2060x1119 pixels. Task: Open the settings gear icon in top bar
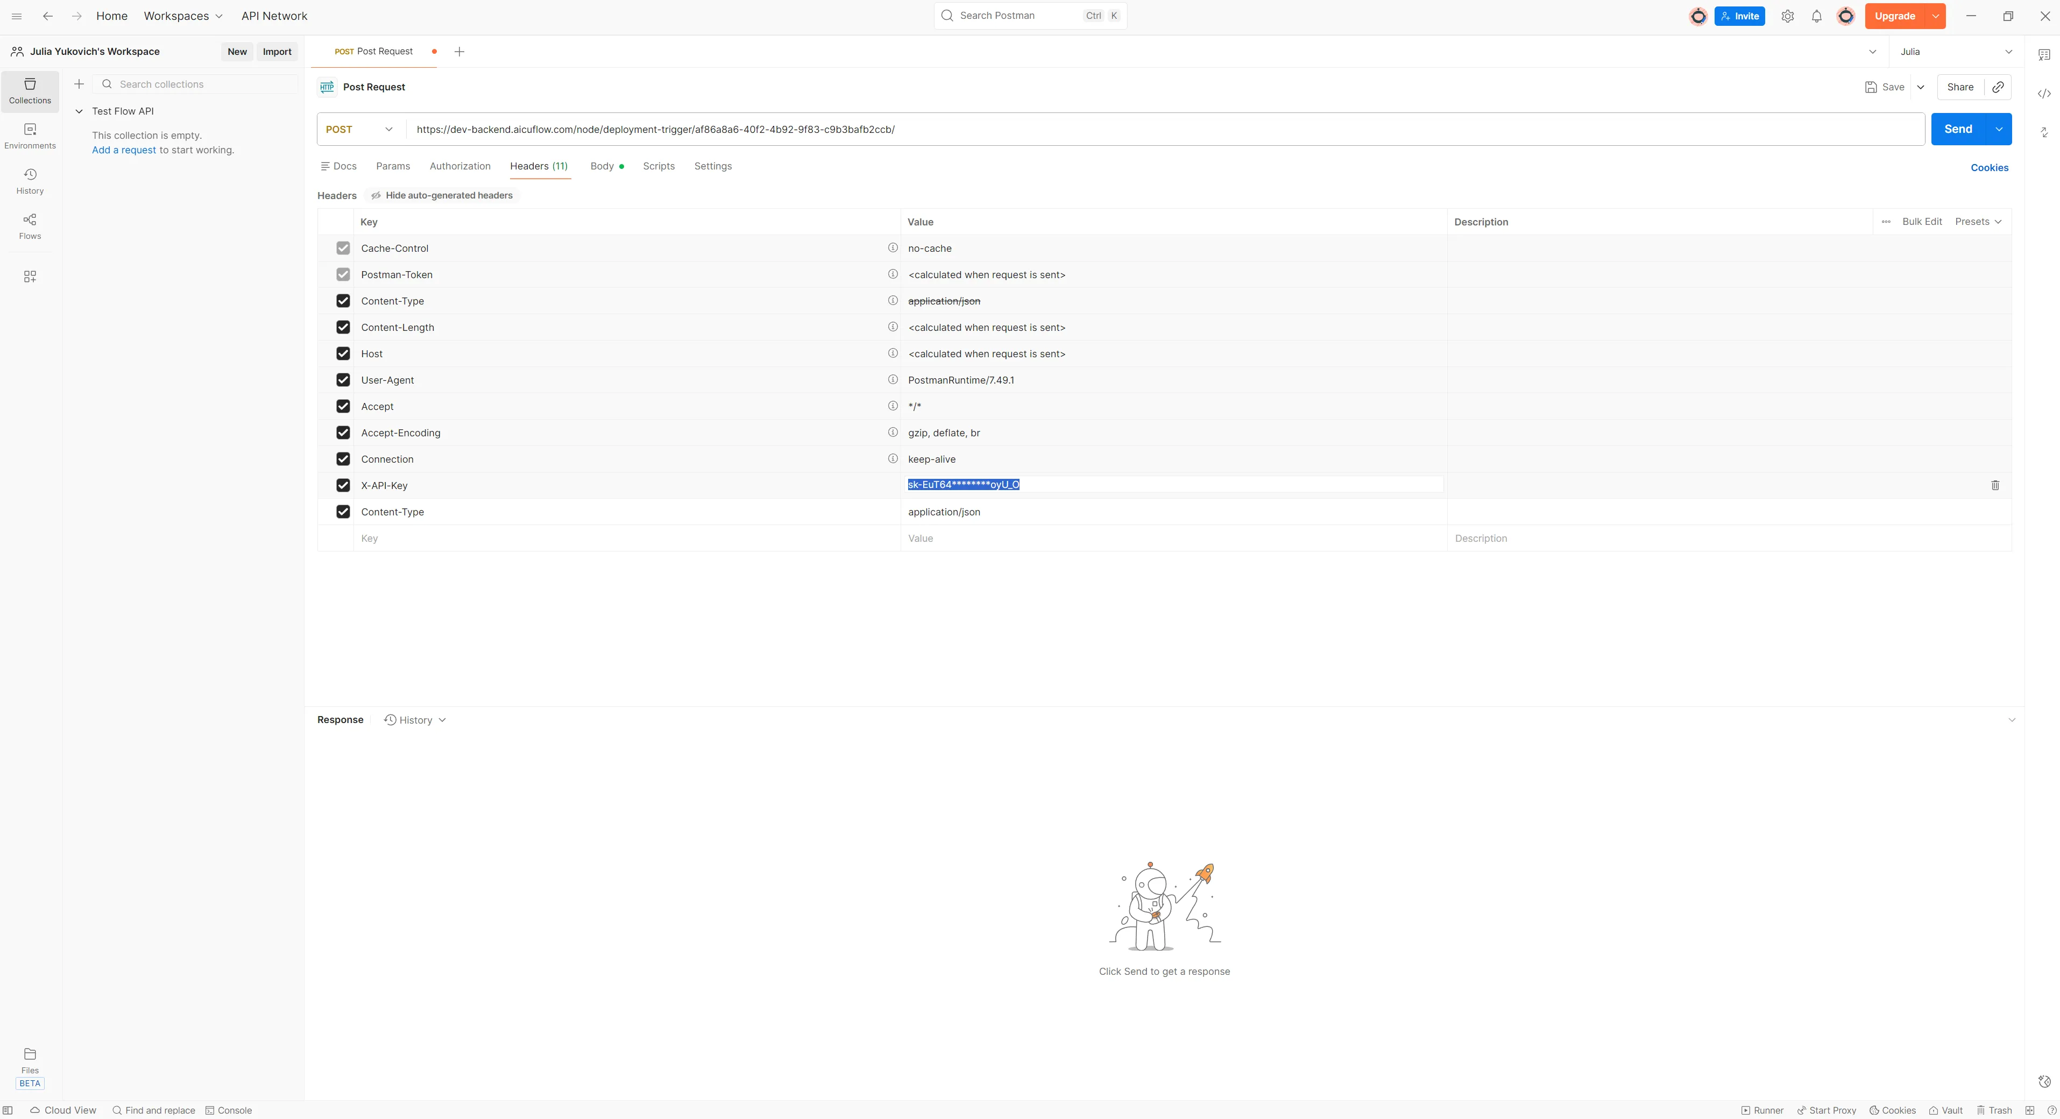pos(1787,16)
